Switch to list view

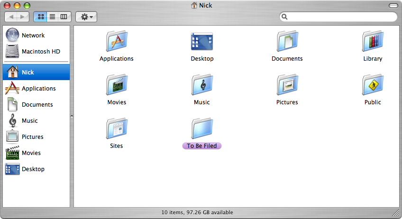click(x=52, y=17)
